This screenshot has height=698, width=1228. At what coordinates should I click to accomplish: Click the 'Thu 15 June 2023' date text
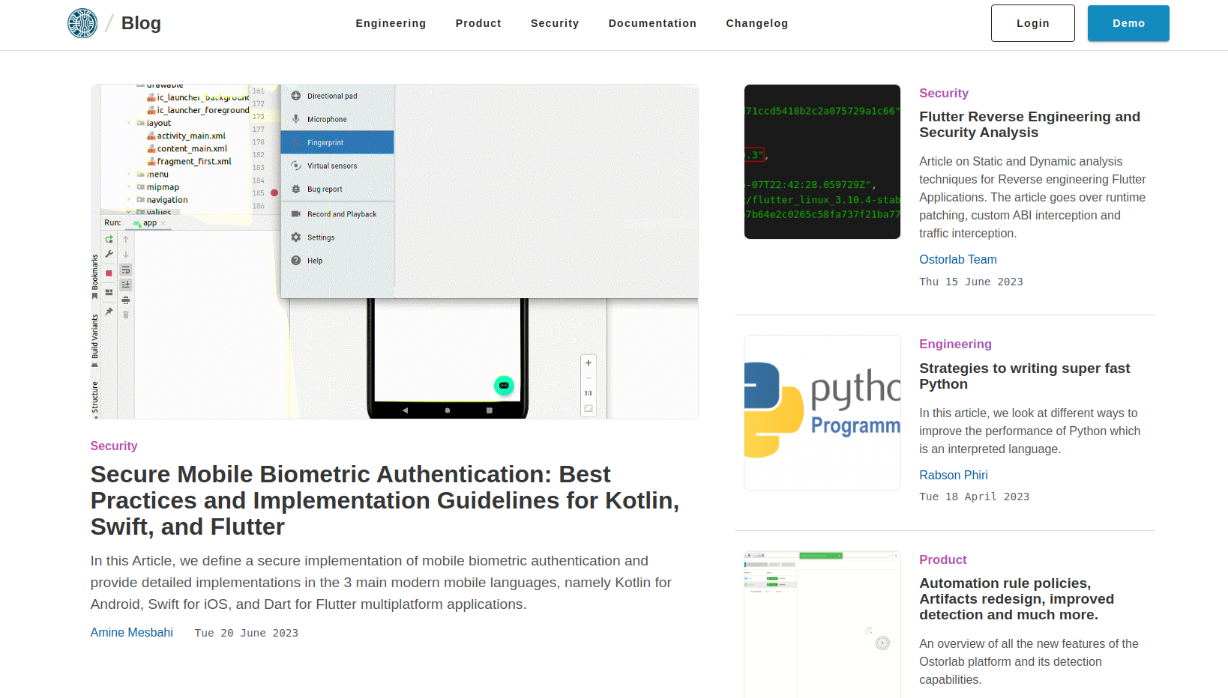(x=971, y=282)
